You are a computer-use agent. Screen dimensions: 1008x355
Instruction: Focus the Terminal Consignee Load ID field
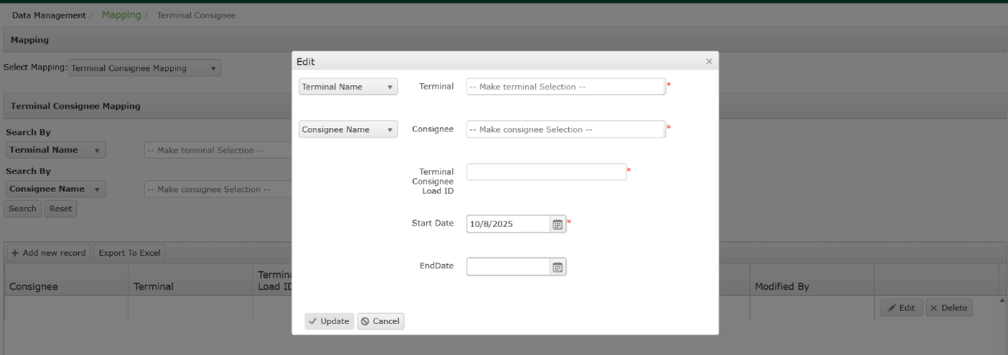click(546, 172)
